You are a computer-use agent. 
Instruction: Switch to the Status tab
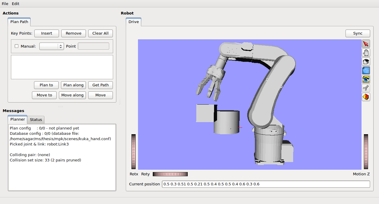pos(36,119)
